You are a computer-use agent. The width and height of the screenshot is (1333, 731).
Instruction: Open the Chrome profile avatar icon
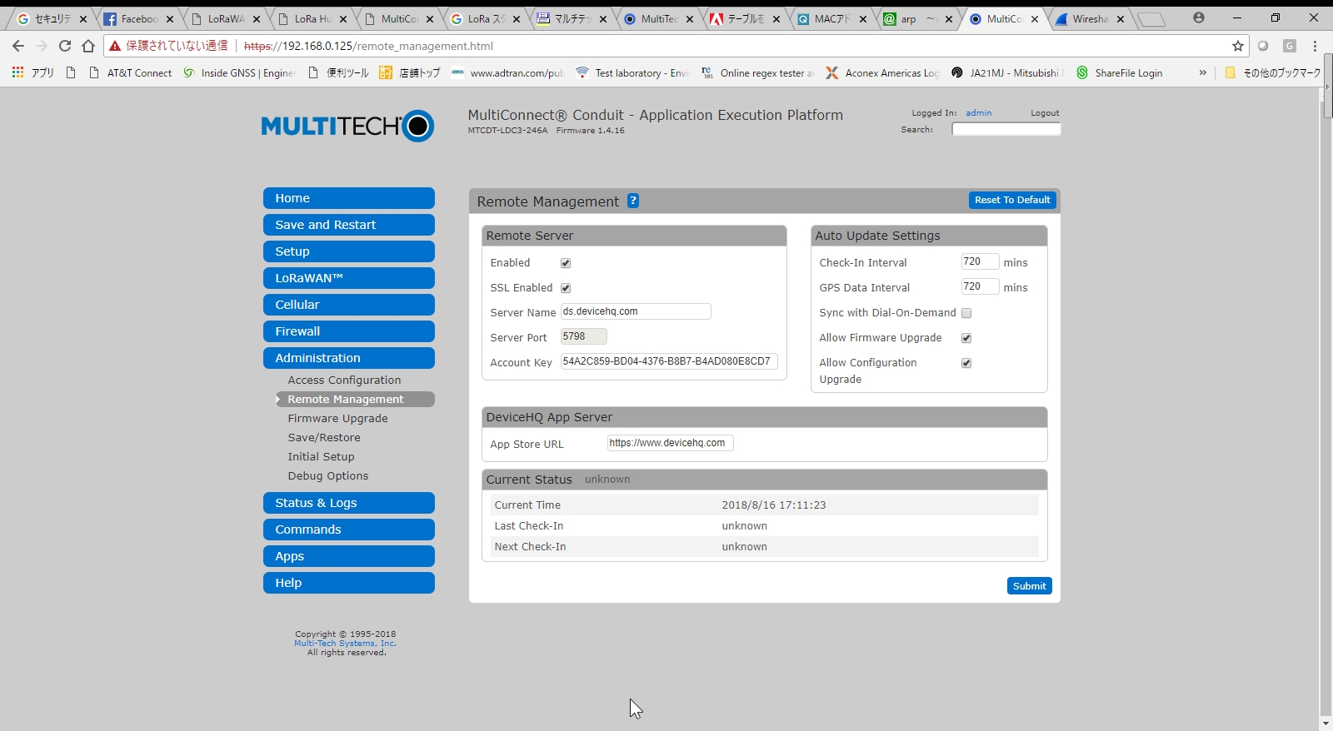pos(1199,17)
